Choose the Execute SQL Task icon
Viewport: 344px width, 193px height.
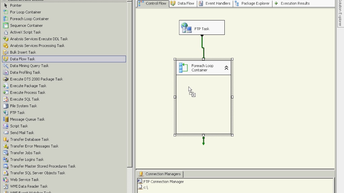6,99
